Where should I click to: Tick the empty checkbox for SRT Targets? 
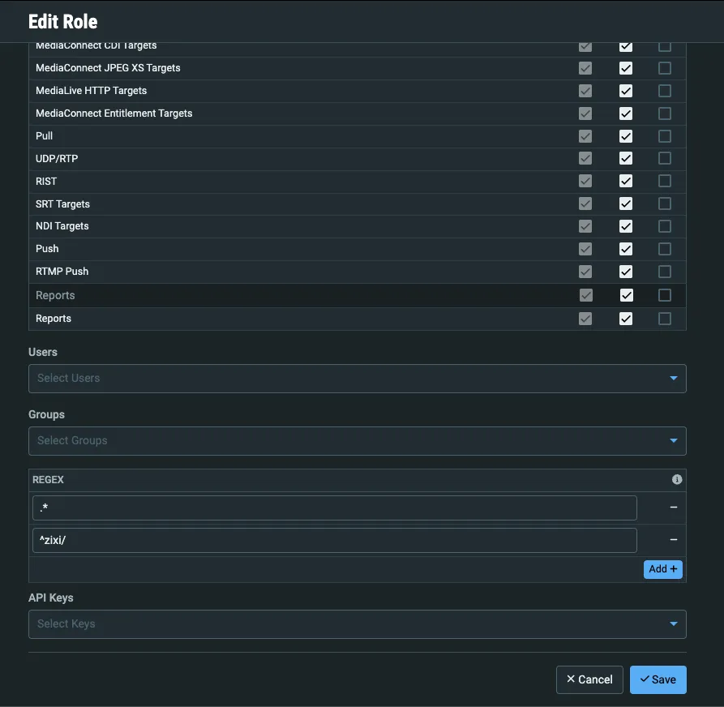pos(665,204)
